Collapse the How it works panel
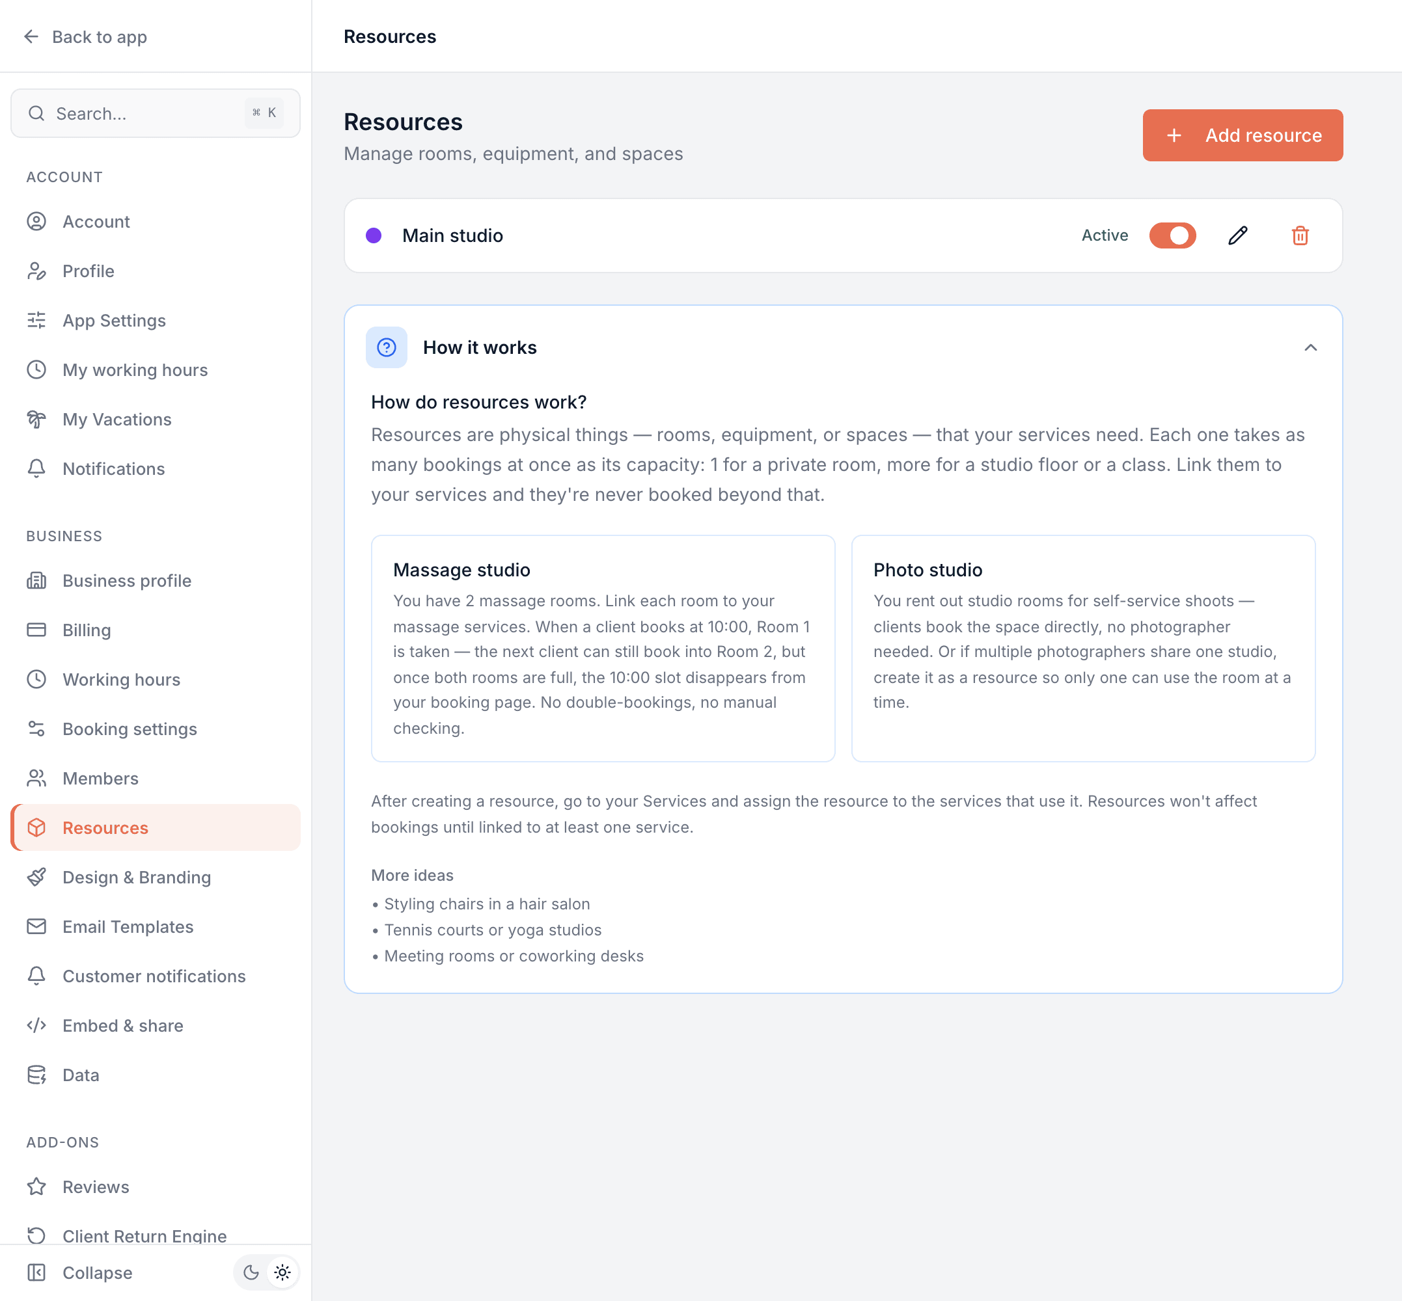 pos(1310,347)
